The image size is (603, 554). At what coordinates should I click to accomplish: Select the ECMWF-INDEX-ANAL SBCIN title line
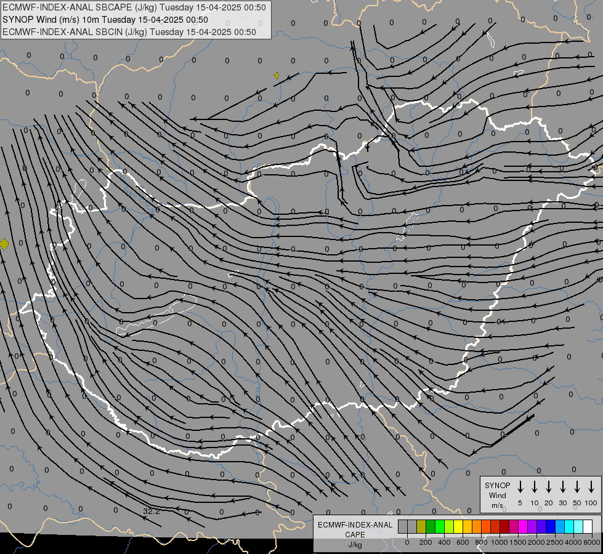[129, 32]
